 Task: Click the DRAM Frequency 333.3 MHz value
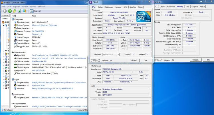point(189,25)
